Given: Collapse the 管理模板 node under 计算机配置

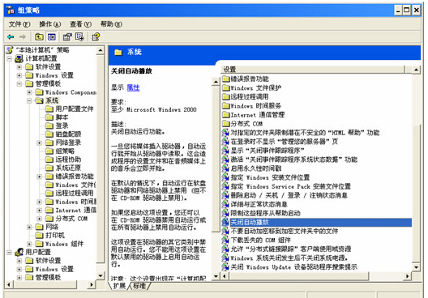Looking at the screenshot, I should [x=19, y=83].
